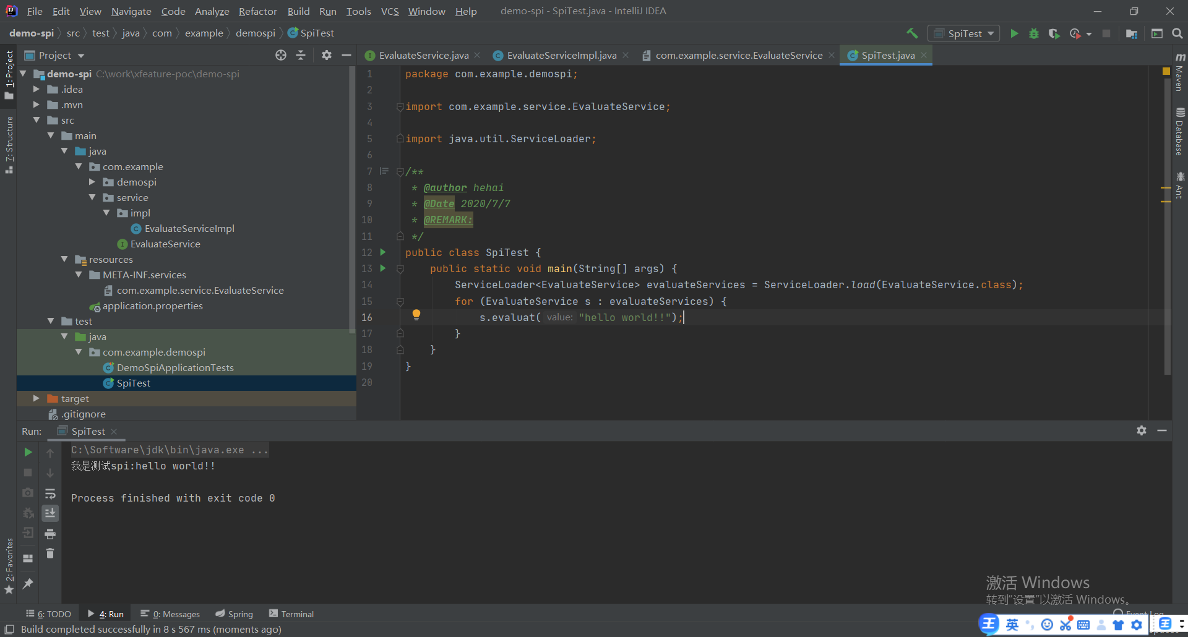
Task: Open Search Everywhere magnifier icon
Action: (x=1177, y=33)
